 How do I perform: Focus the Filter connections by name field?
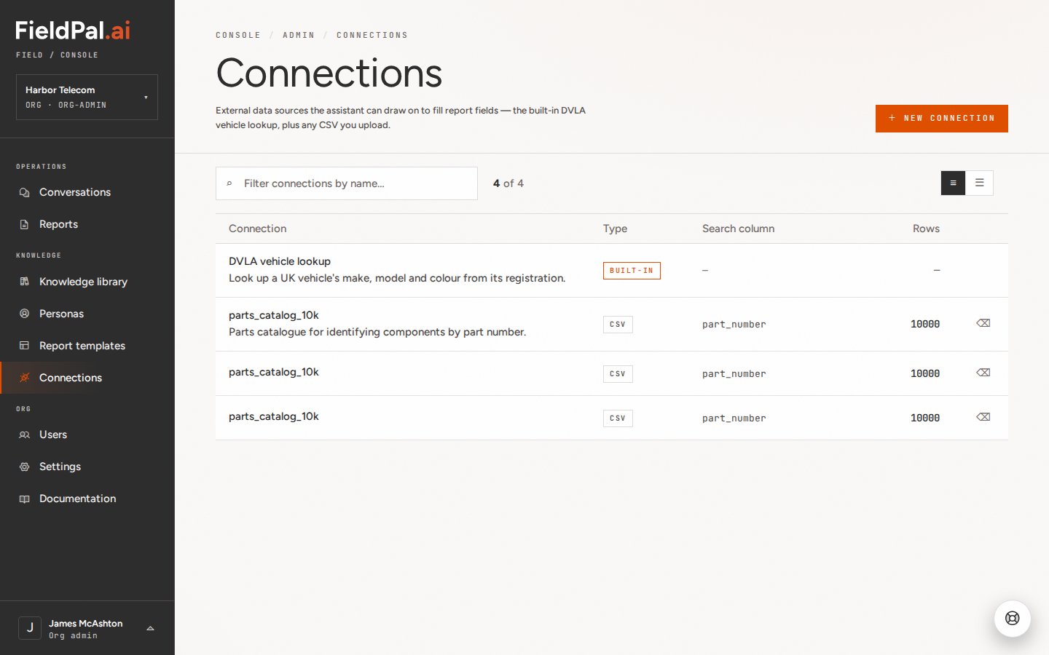(x=347, y=183)
